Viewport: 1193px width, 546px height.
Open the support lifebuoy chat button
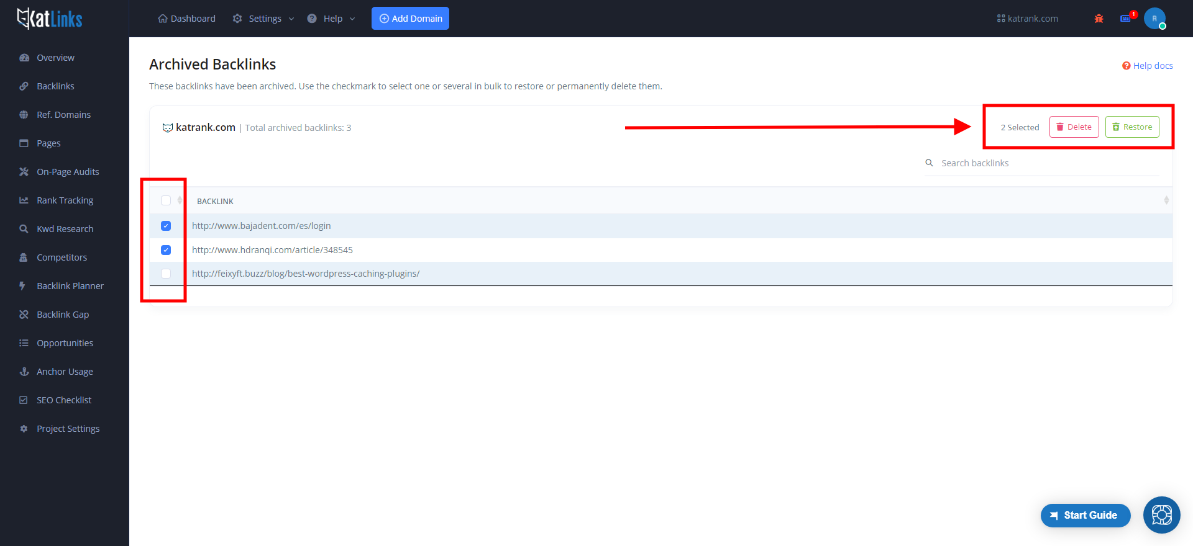[x=1162, y=515]
